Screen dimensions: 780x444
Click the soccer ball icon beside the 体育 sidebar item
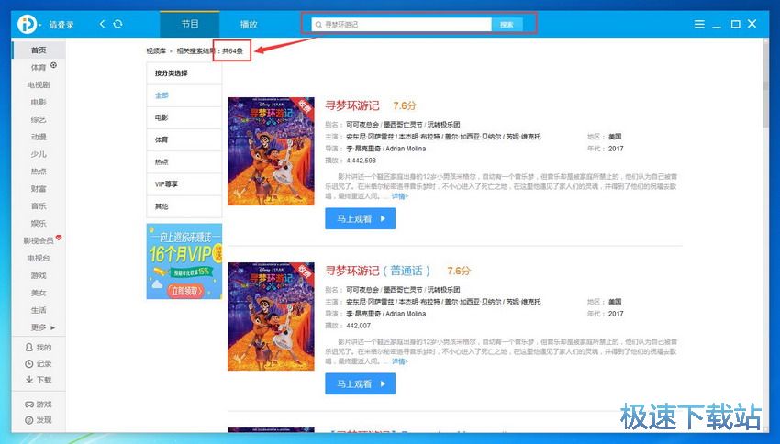coord(54,65)
